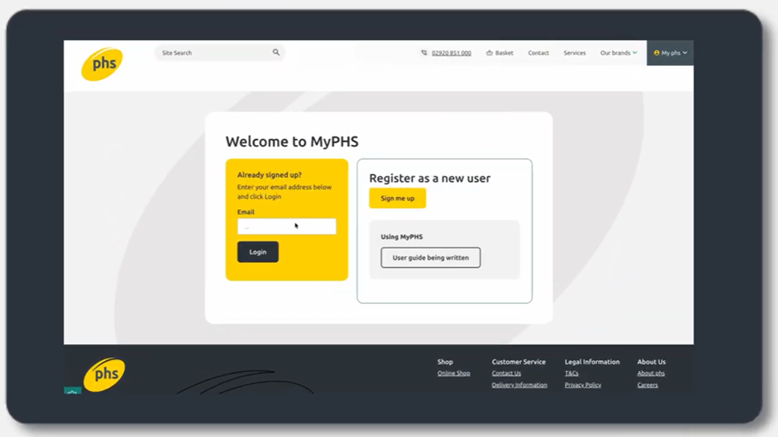The height and width of the screenshot is (437, 778).
Task: Click the phs logo in the footer
Action: [104, 375]
